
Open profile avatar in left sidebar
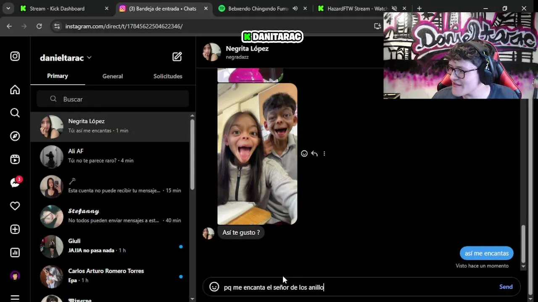(x=15, y=276)
